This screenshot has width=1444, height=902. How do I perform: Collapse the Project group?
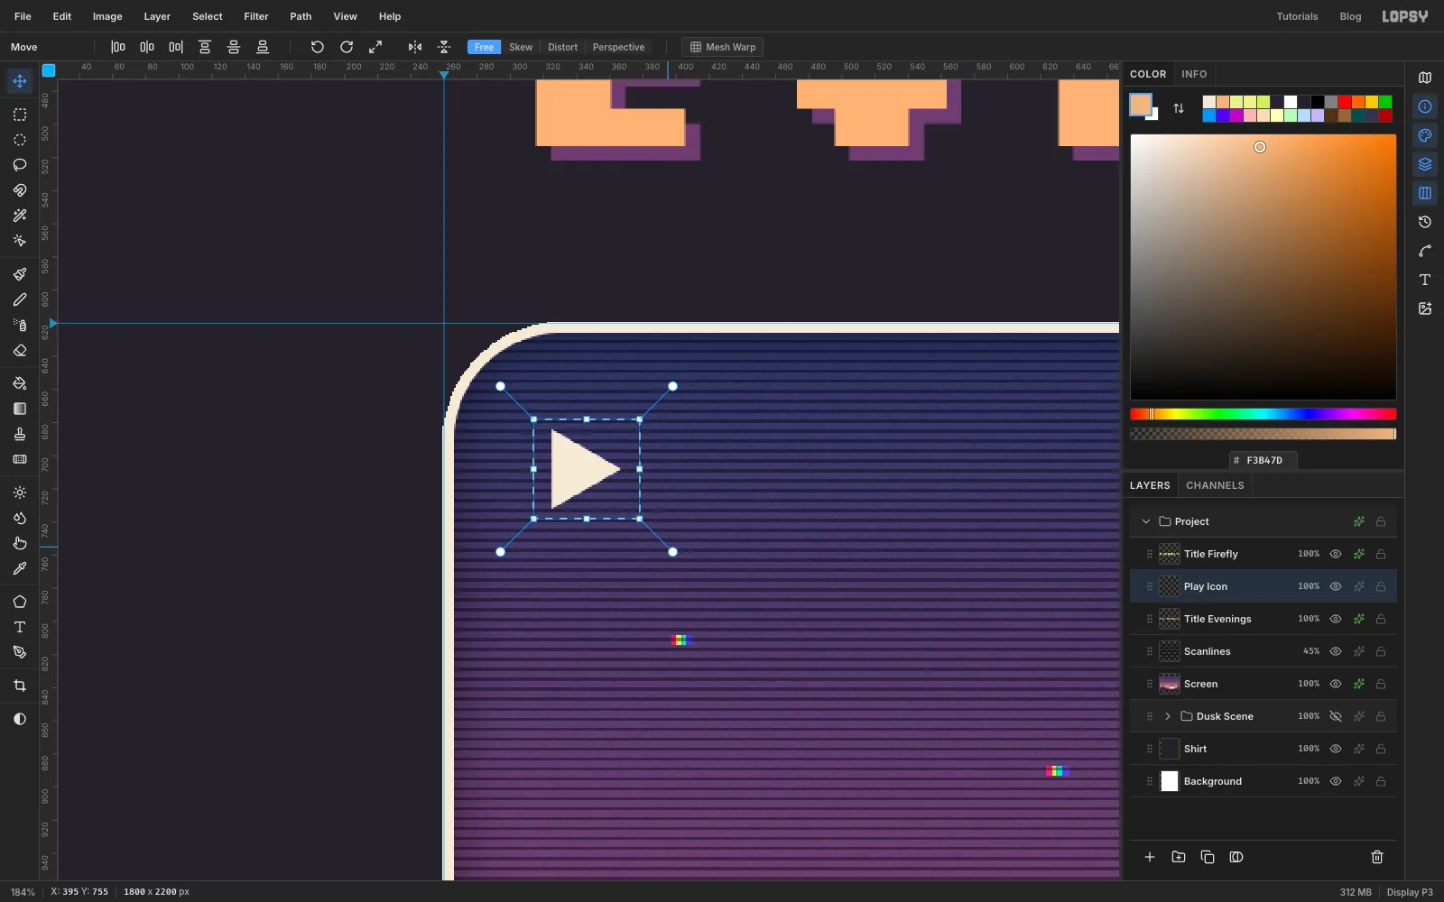point(1146,521)
